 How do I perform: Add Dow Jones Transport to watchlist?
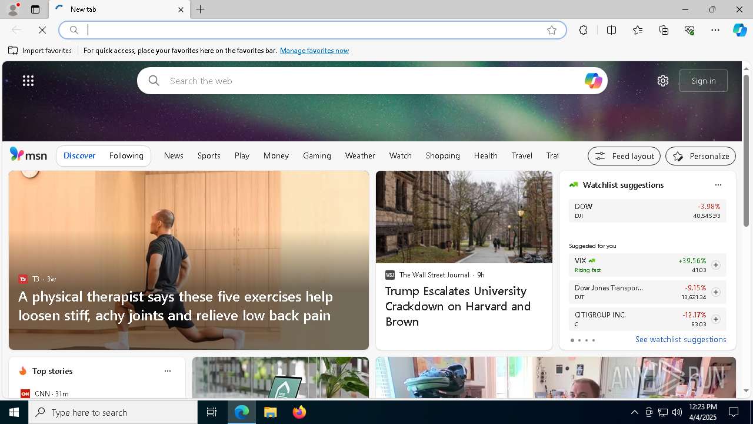tap(715, 292)
